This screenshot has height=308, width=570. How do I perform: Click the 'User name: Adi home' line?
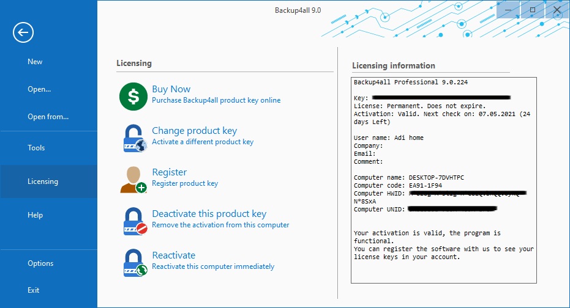389,138
